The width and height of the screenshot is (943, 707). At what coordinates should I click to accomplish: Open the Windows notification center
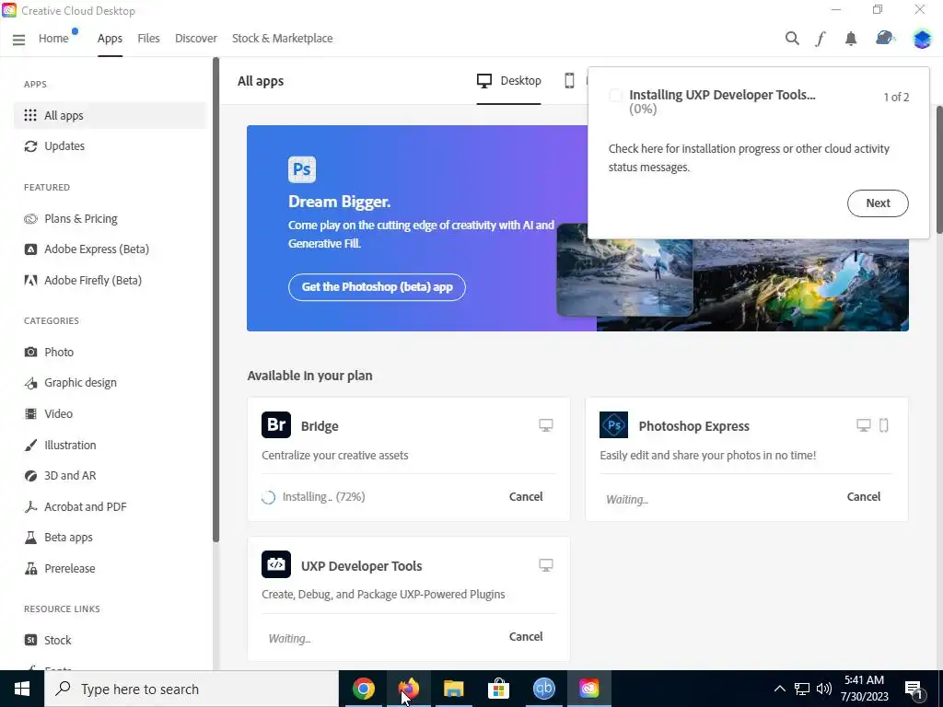tap(914, 689)
